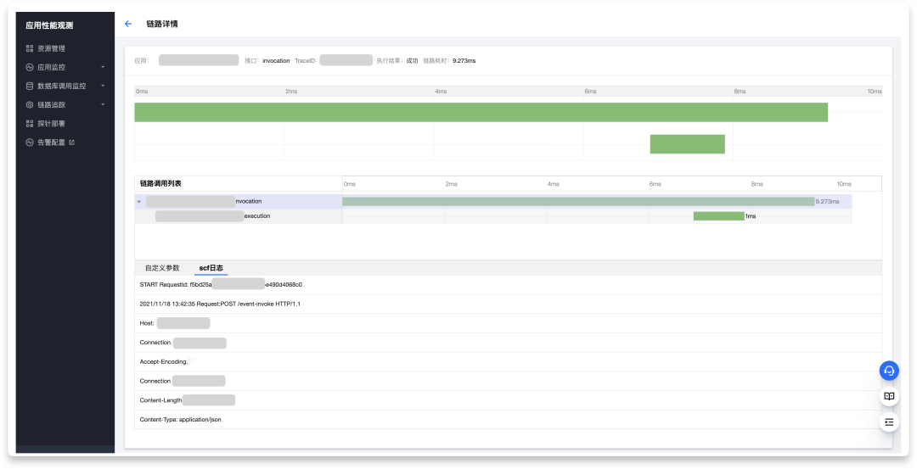
Task: Click the Accept-Encoding log line
Action: coord(508,361)
